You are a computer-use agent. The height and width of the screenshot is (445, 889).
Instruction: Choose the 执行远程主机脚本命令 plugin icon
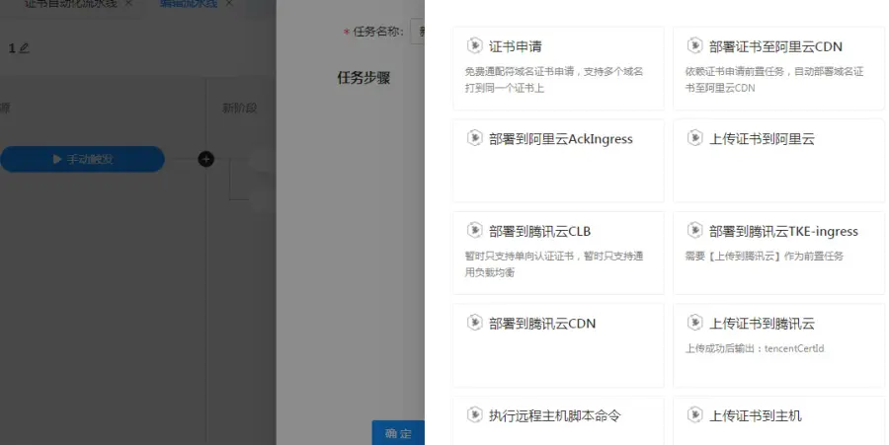coord(474,414)
